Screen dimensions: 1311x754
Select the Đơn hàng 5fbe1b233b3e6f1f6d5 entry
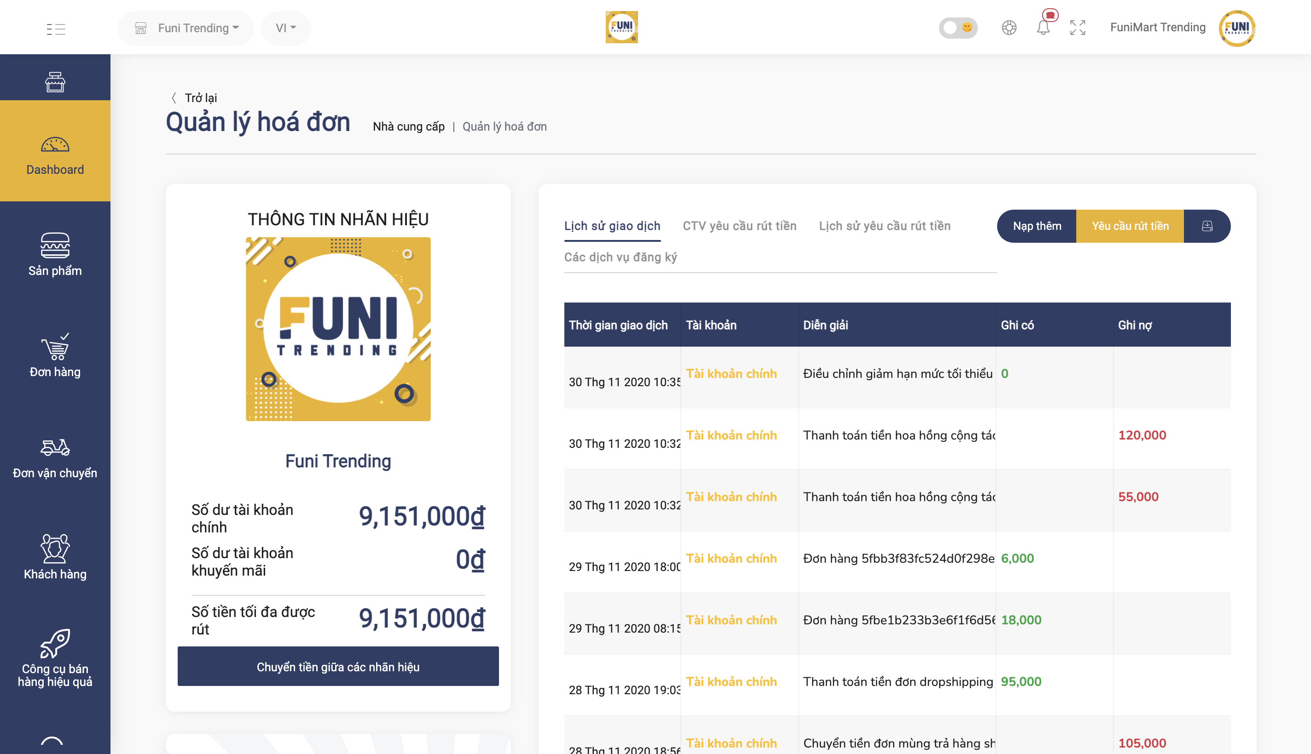coord(899,620)
